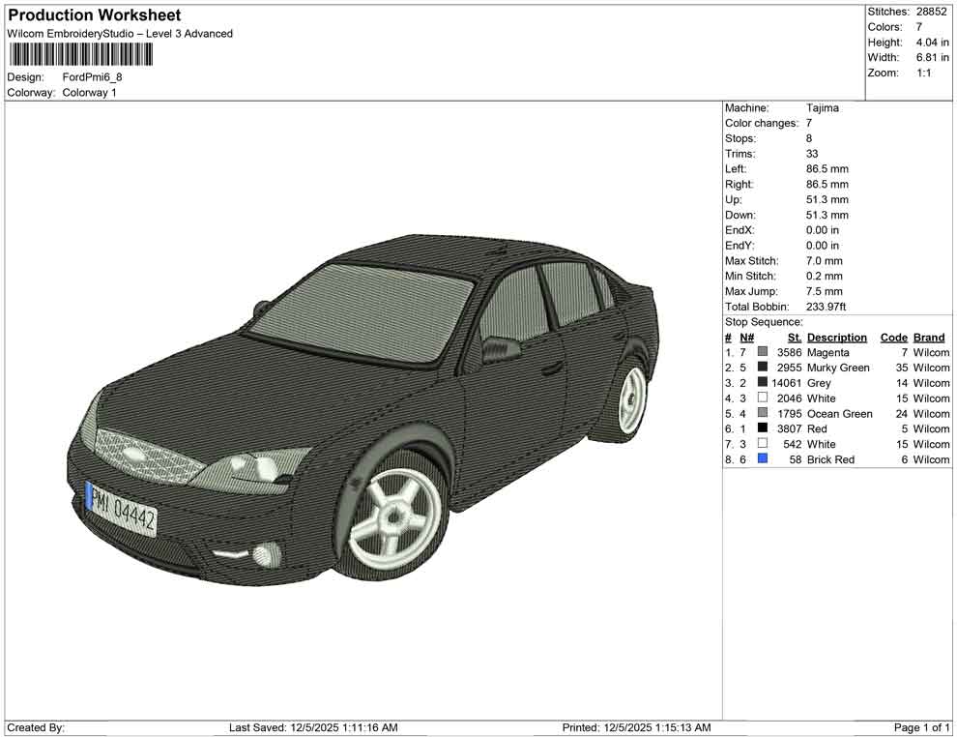This screenshot has width=957, height=737.
Task: Click the Production Worksheet title
Action: pos(95,15)
